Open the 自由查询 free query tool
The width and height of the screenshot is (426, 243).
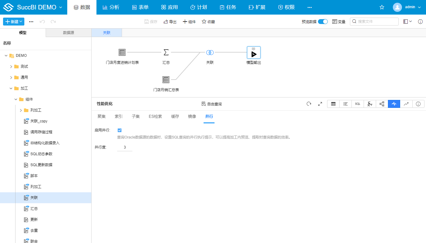(x=212, y=104)
